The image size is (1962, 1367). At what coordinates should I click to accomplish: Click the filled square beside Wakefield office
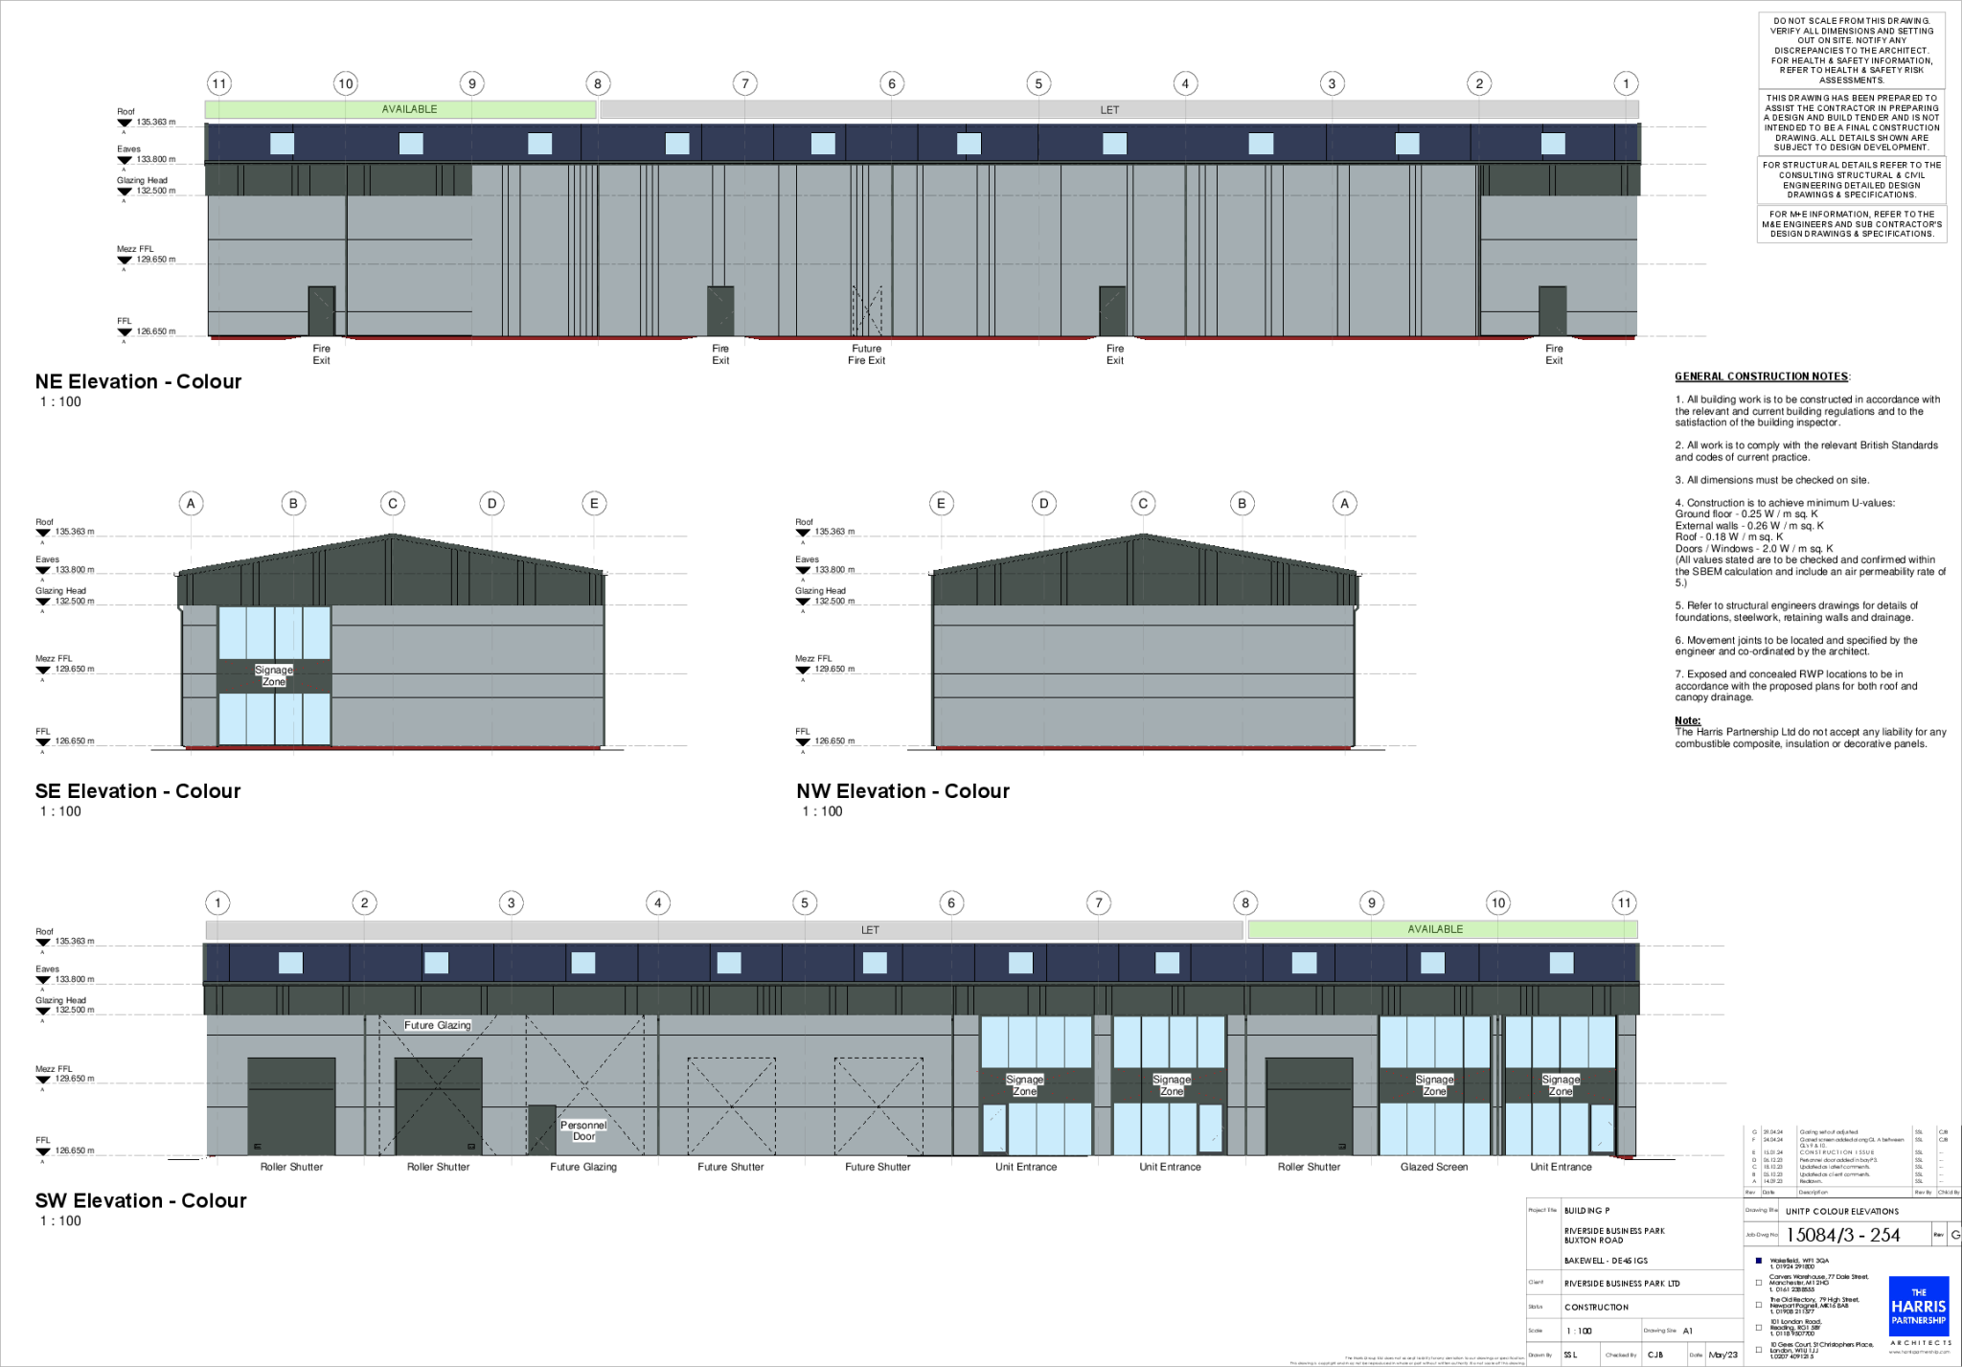click(x=1759, y=1261)
